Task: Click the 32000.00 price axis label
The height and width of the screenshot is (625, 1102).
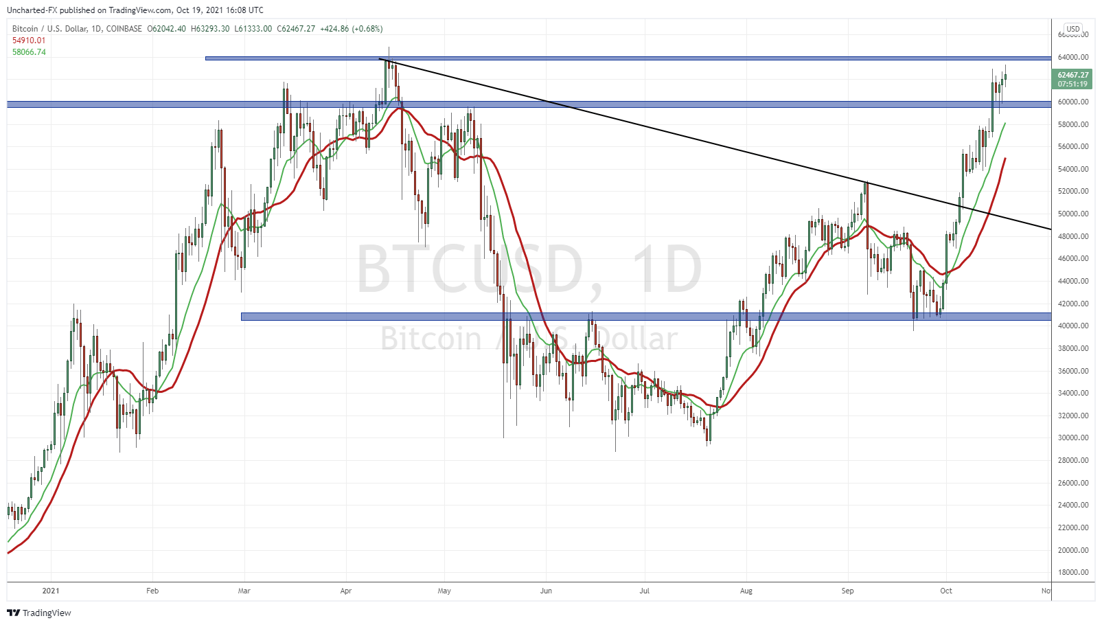Action: (1073, 416)
